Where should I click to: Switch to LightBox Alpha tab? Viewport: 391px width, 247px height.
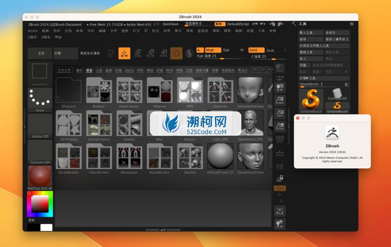click(x=129, y=70)
